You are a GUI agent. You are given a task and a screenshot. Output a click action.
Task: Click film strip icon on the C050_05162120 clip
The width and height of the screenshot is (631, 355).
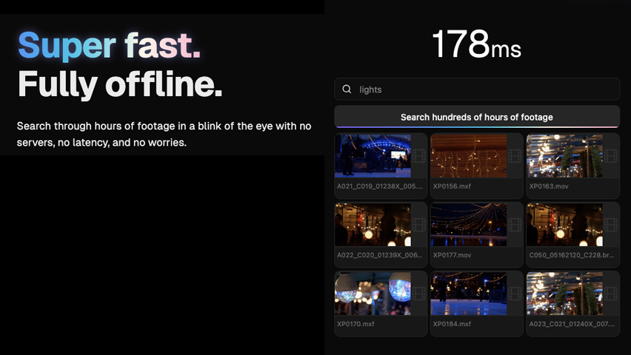611,225
